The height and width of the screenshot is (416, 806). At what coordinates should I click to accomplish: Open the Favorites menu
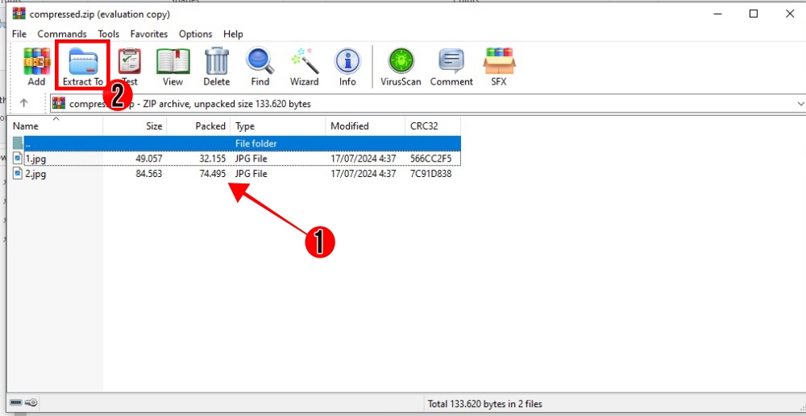149,34
